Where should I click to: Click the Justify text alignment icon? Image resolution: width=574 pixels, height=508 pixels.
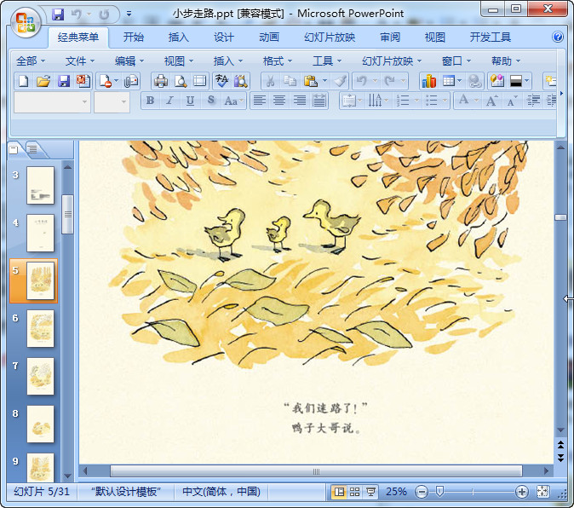pos(319,101)
